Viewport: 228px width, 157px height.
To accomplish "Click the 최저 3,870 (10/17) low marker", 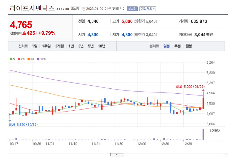I will click(x=23, y=125).
